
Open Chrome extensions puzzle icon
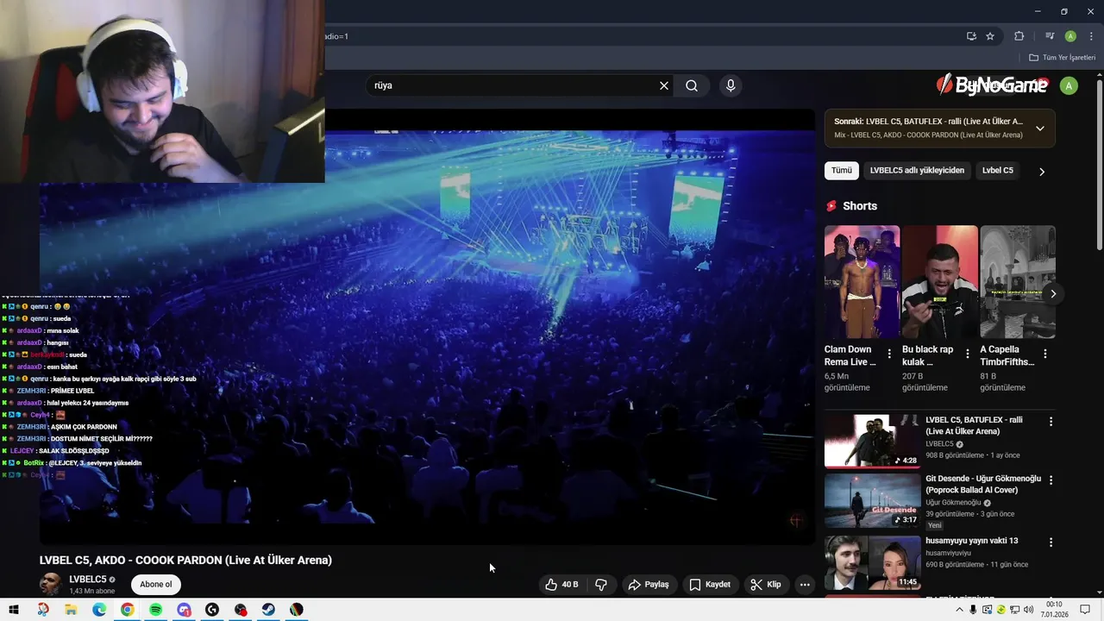1019,36
